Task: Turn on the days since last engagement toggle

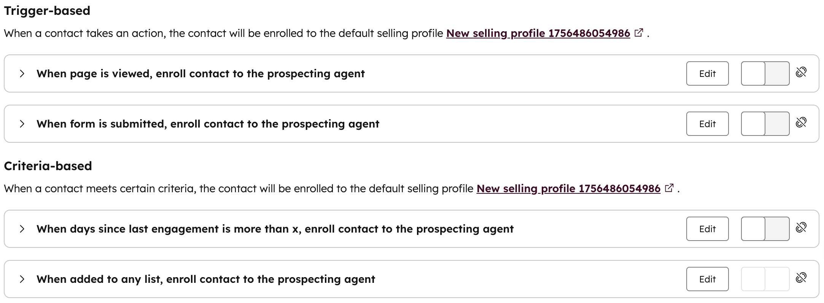Action: point(765,228)
